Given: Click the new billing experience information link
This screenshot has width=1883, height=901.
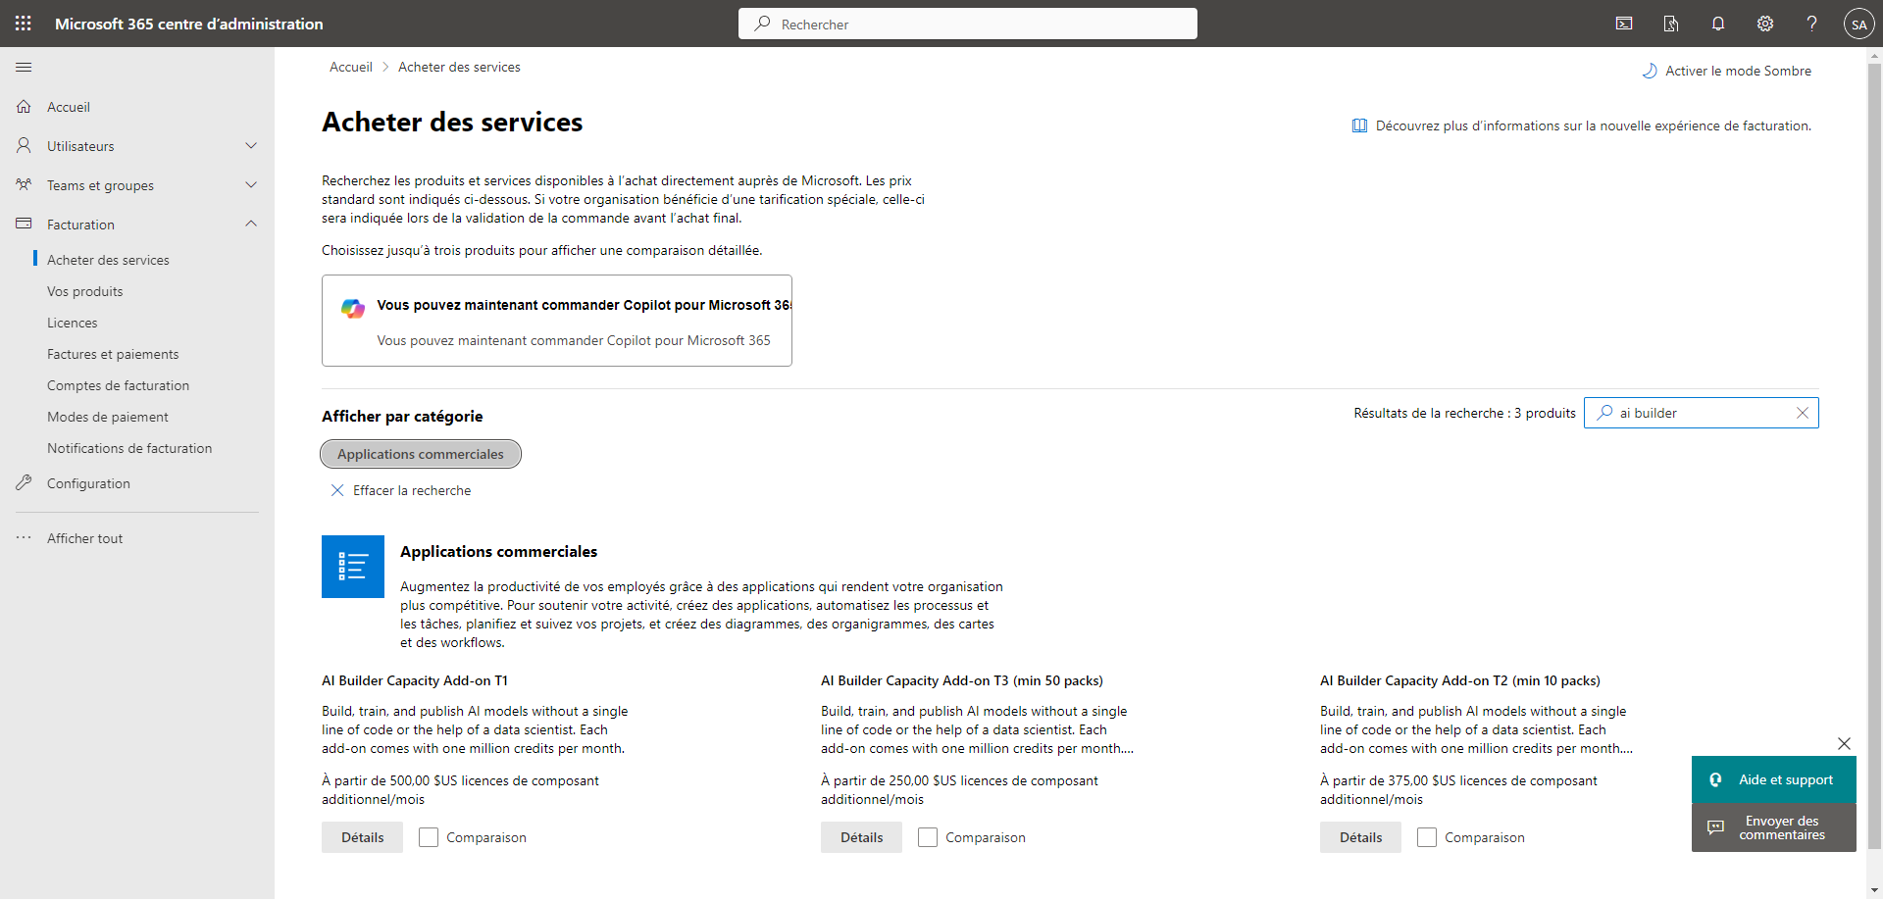Looking at the screenshot, I should (1594, 125).
